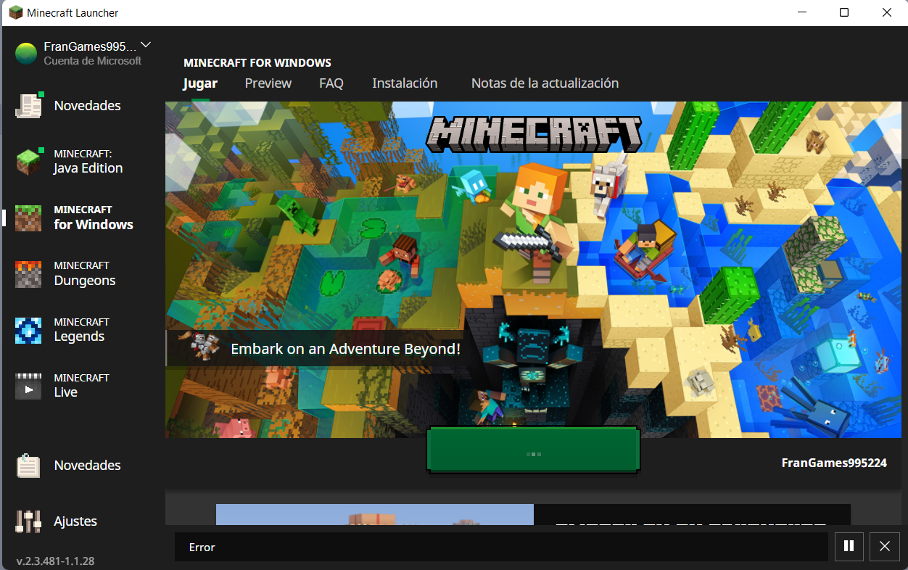Switch to the Jugar tab

pos(200,83)
